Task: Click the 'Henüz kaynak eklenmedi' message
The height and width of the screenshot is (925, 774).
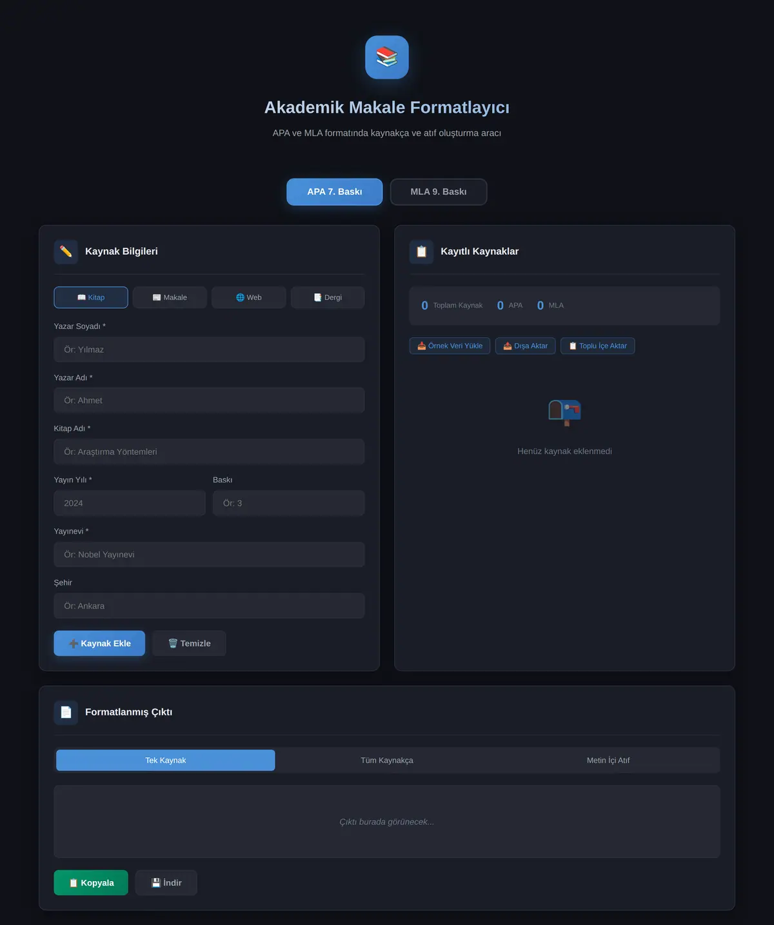Action: (564, 452)
